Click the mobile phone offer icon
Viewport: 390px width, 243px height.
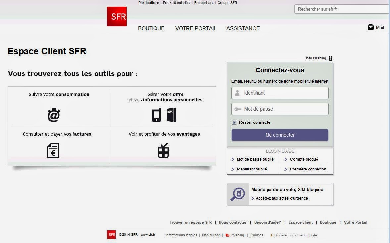click(157, 115)
